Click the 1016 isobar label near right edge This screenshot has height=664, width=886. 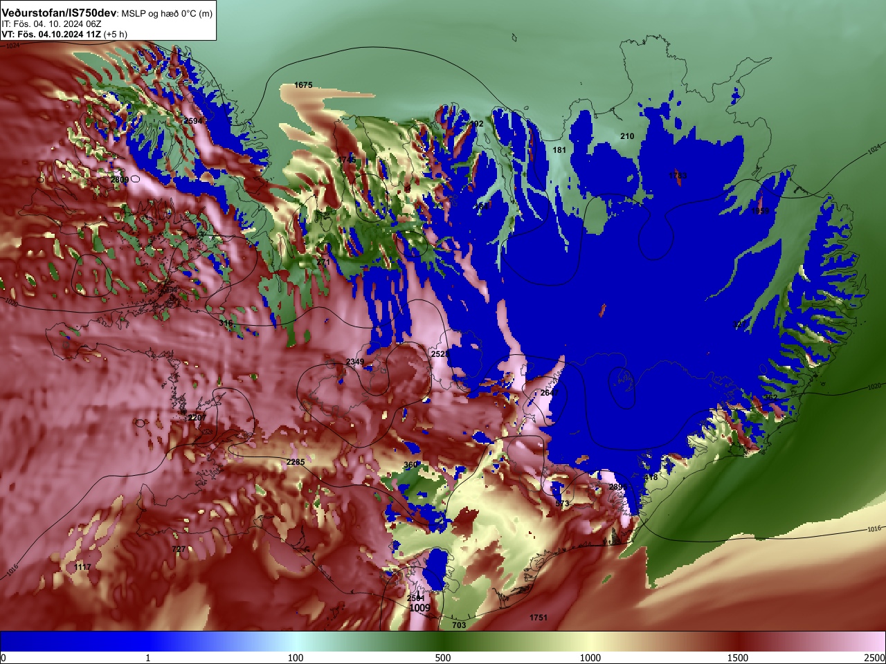[x=875, y=529]
